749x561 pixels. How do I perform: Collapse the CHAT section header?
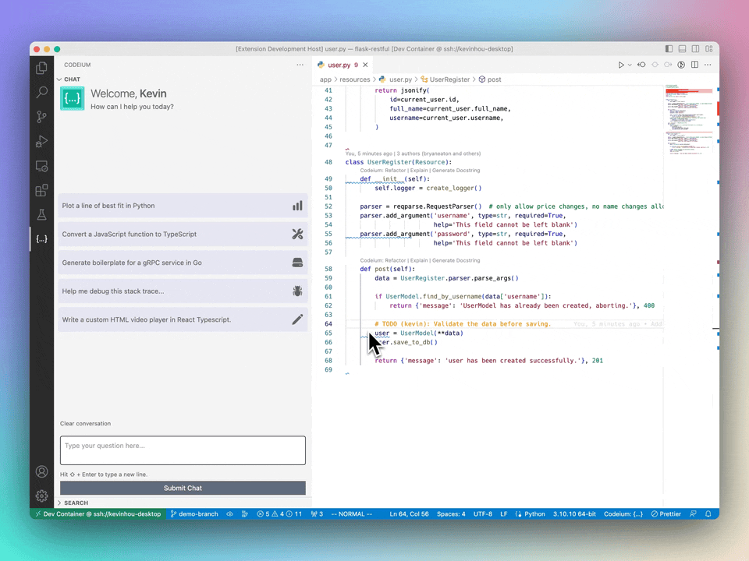pyautogui.click(x=71, y=79)
